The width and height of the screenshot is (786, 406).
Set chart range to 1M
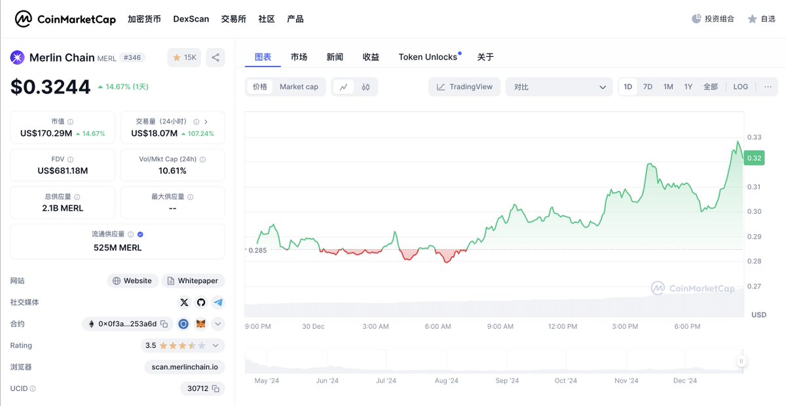click(668, 87)
